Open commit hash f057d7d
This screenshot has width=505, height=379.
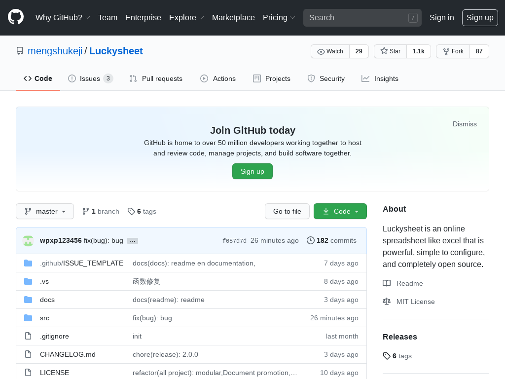[234, 241]
